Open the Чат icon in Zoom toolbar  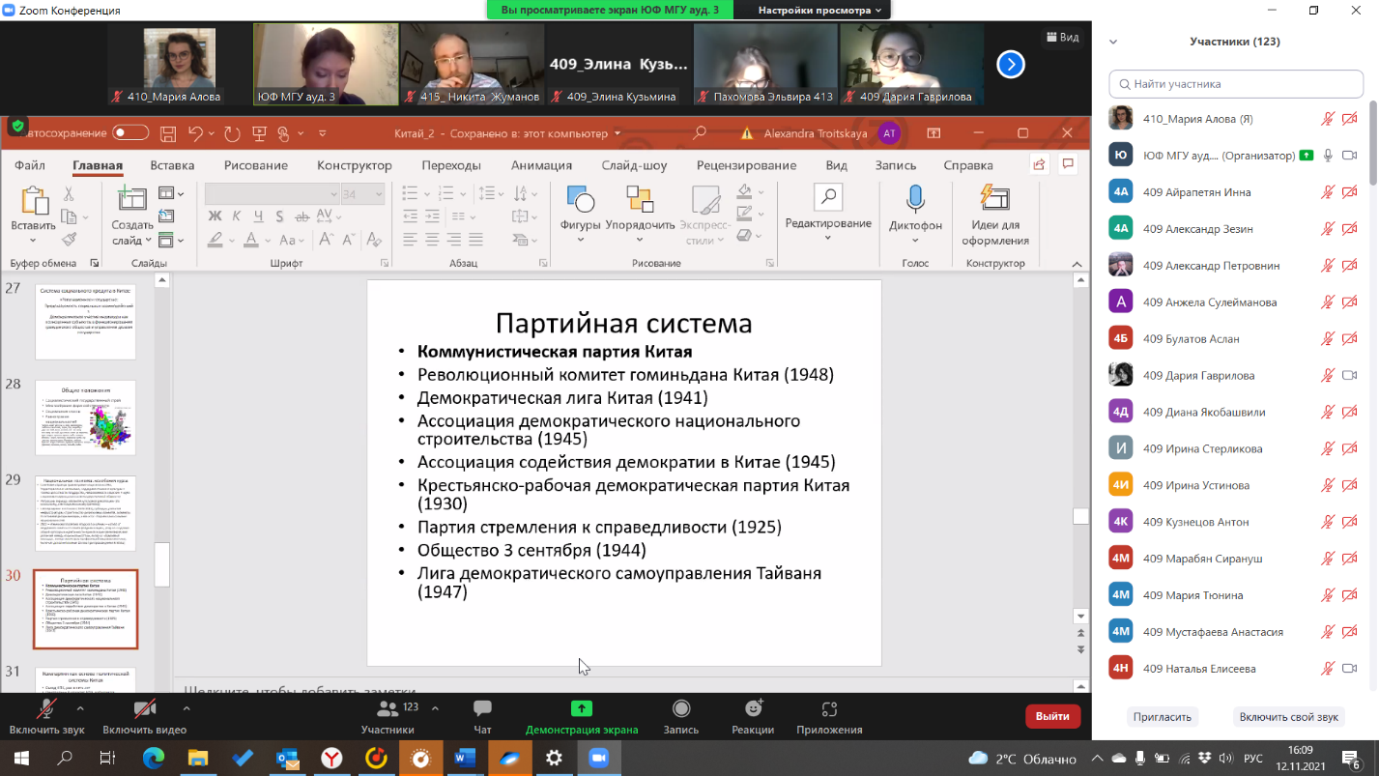tap(482, 709)
